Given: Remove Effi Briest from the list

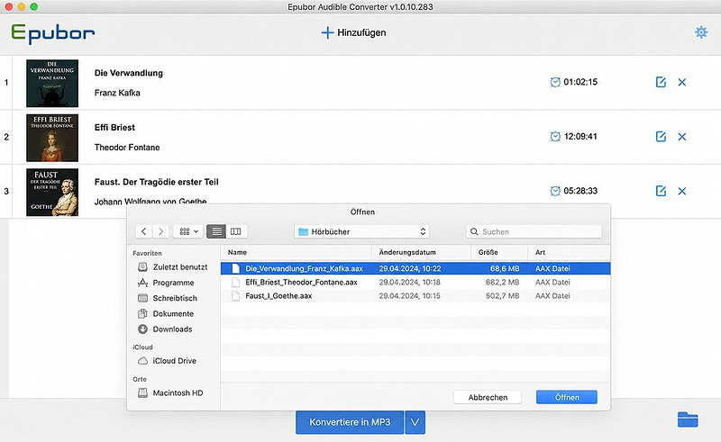Looking at the screenshot, I should pos(682,137).
